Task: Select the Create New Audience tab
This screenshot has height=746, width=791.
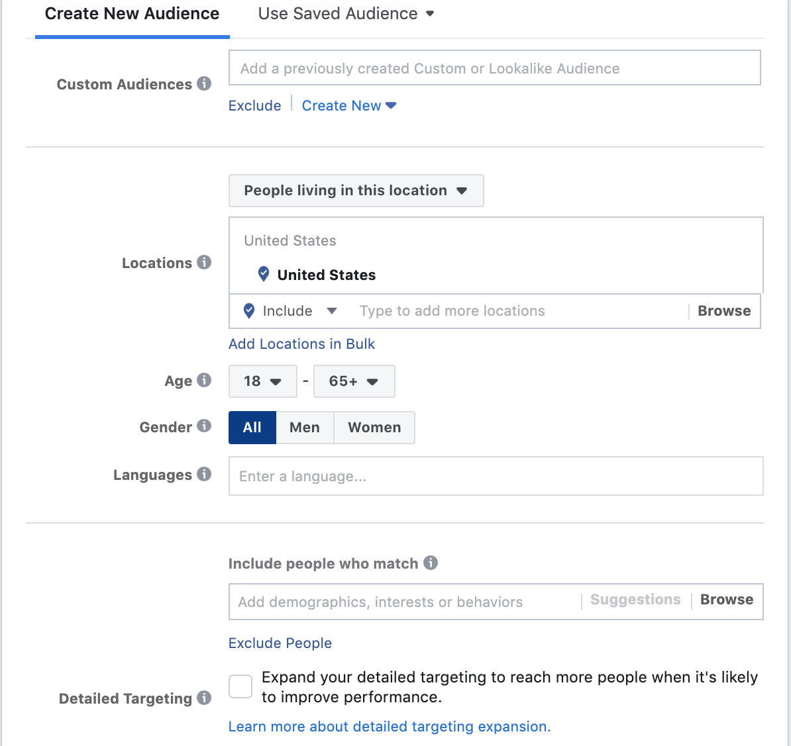Action: point(131,13)
